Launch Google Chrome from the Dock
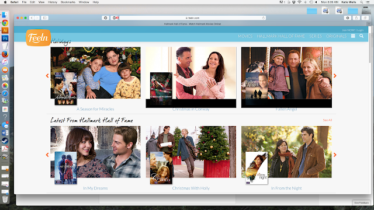374x210 pixels. click(5, 23)
